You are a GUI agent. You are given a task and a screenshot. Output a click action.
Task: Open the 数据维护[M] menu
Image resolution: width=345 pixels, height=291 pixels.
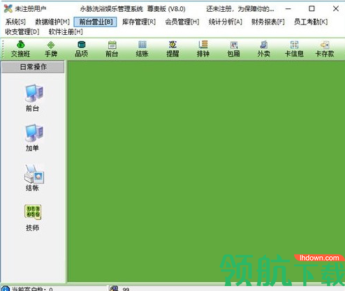pos(52,22)
